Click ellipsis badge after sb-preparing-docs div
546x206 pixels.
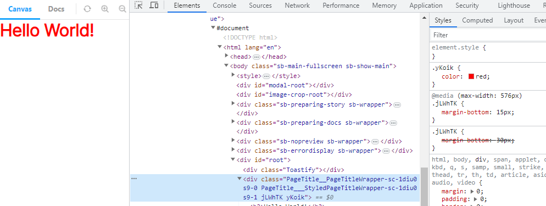393,123
